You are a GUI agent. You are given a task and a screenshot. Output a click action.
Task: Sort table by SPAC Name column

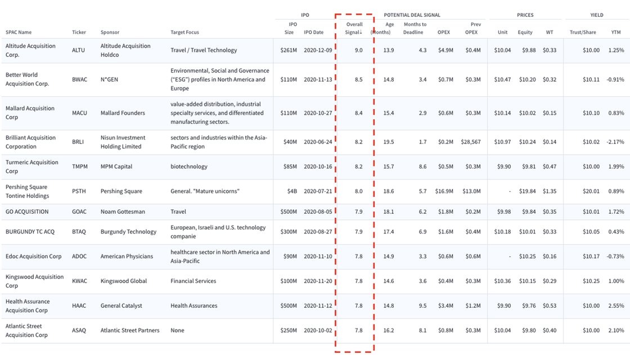(x=19, y=32)
